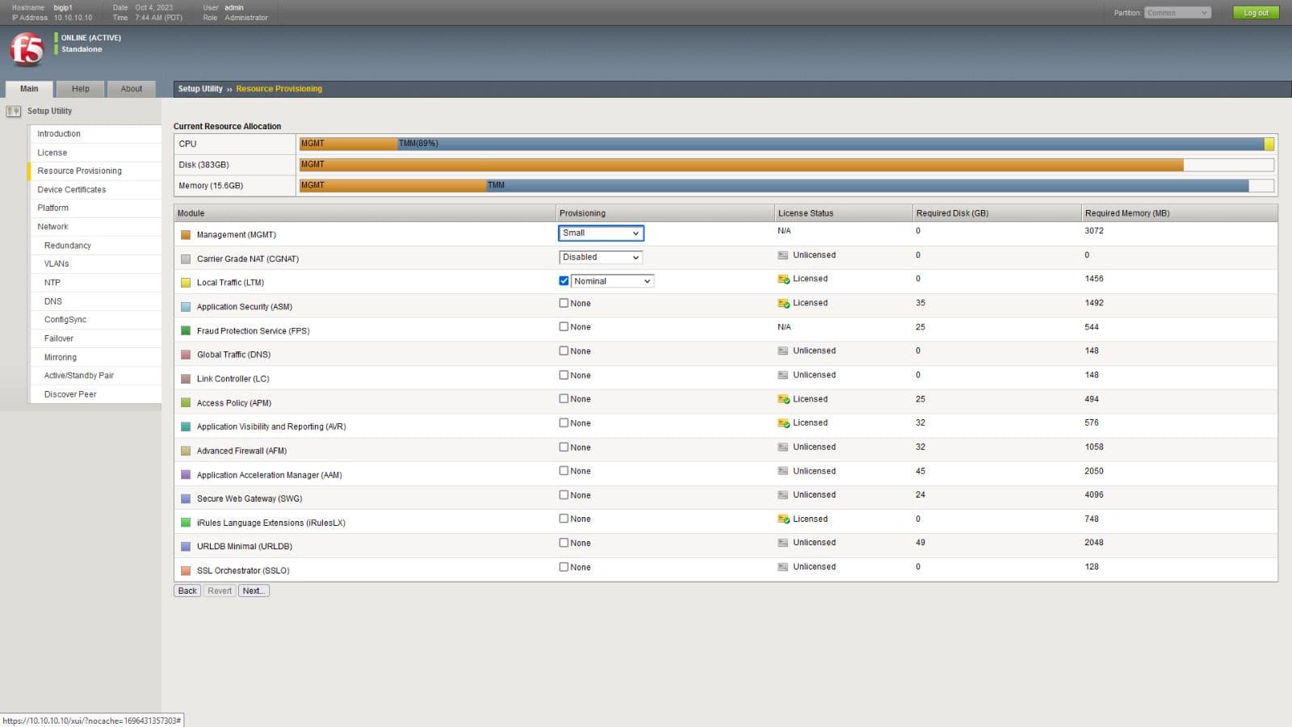1292x727 pixels.
Task: Click the Unlicensed icon next to Carrier Grade NAT
Action: click(x=782, y=254)
